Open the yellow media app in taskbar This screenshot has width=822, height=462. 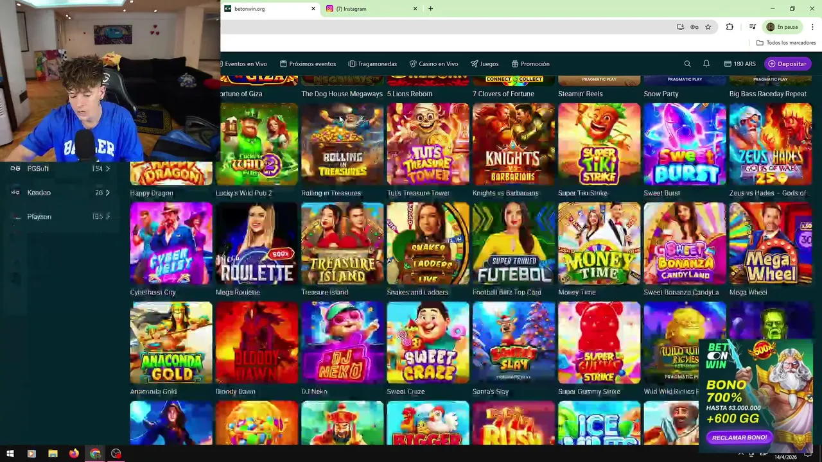(x=31, y=454)
